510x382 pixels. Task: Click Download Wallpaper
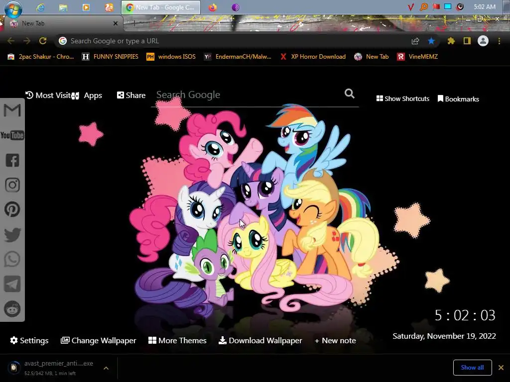click(x=260, y=340)
